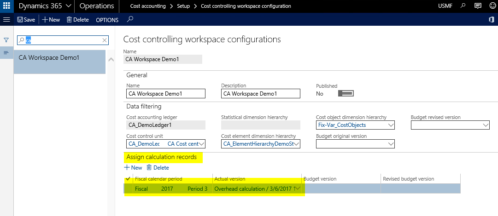Click the Description text field
498x216 pixels.
click(260, 94)
